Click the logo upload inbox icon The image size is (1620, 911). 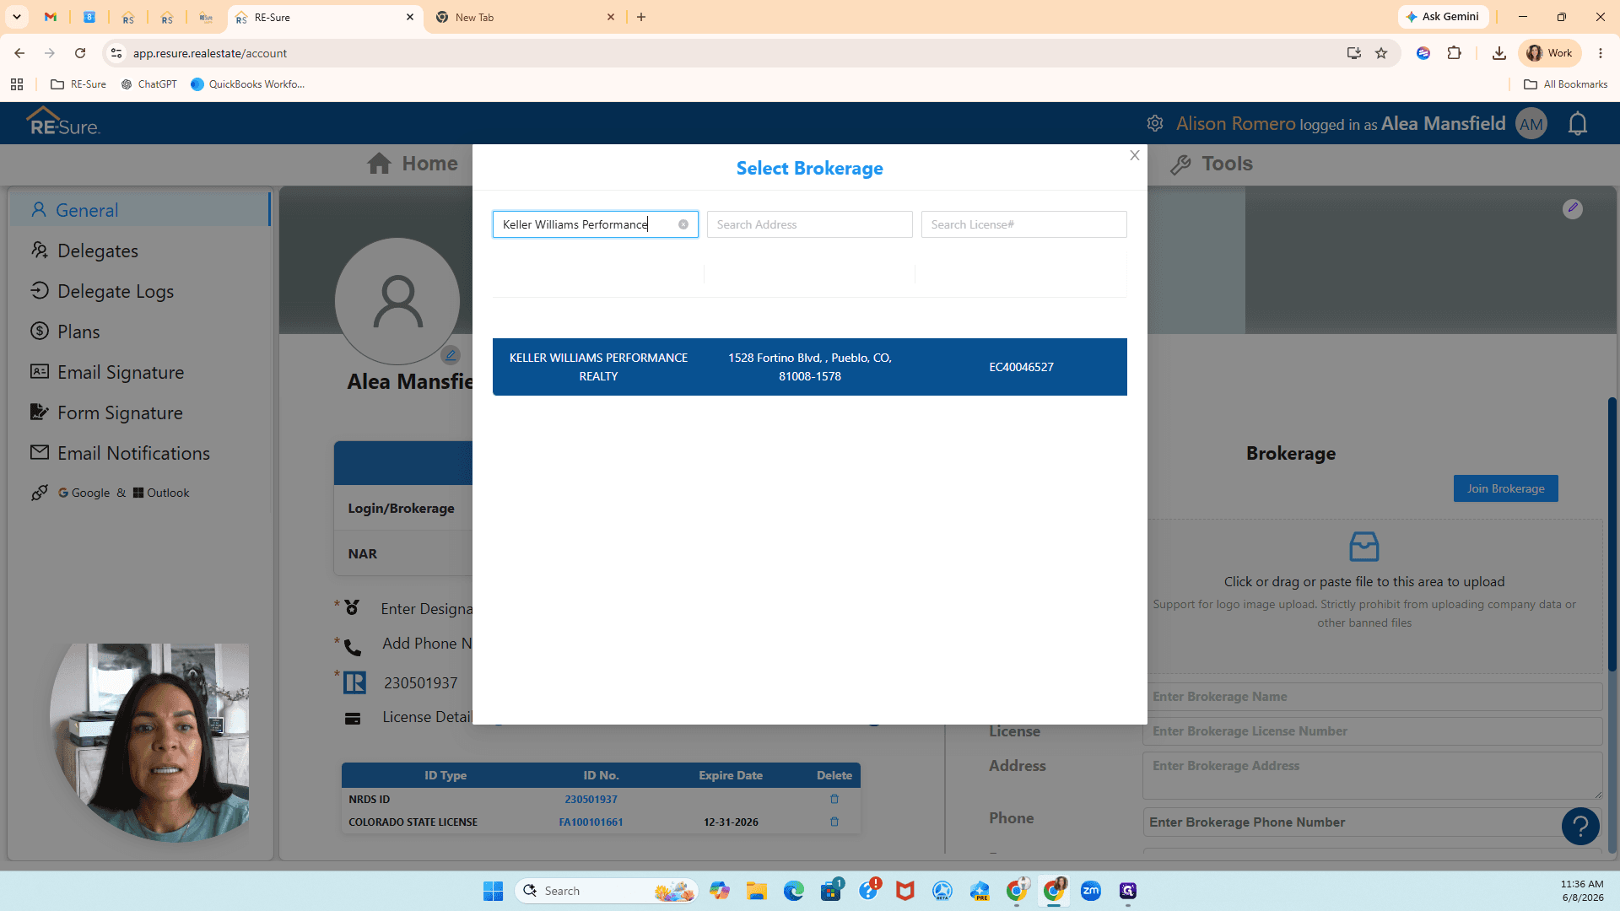tap(1363, 547)
